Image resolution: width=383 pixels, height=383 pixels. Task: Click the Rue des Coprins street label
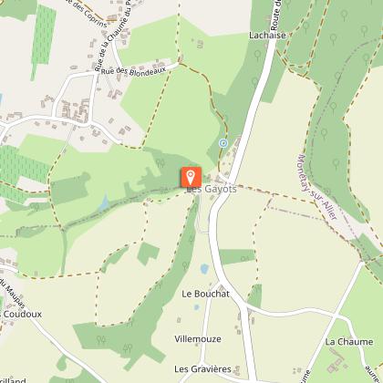click(88, 14)
